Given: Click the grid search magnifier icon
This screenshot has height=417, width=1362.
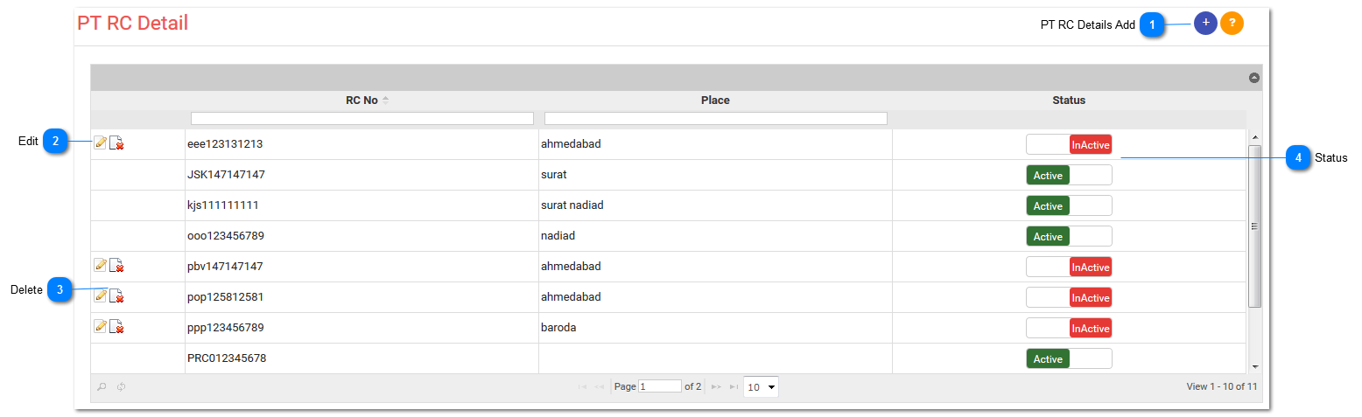Looking at the screenshot, I should (x=102, y=386).
